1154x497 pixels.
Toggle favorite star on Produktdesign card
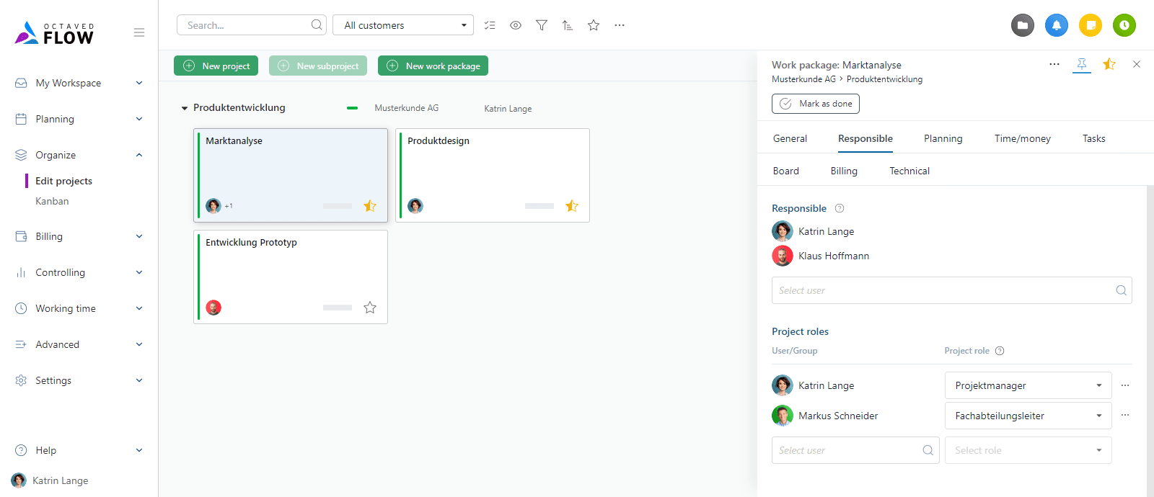point(572,206)
